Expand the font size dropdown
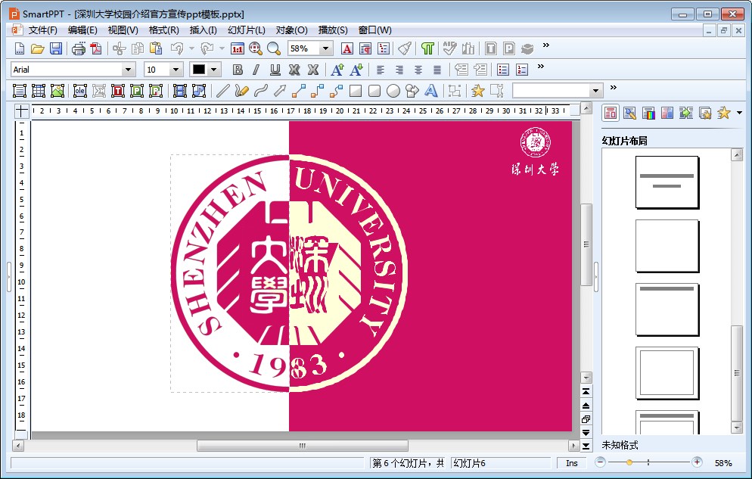752x479 pixels. coord(176,70)
